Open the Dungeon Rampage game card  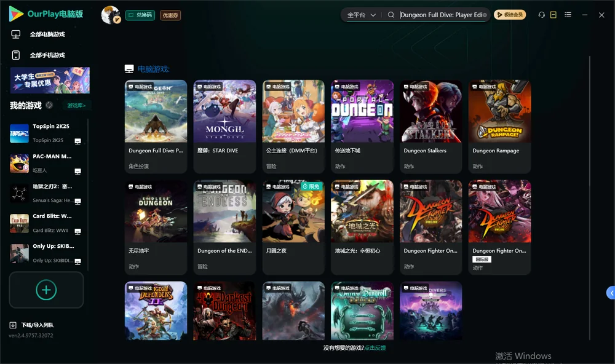[499, 126]
